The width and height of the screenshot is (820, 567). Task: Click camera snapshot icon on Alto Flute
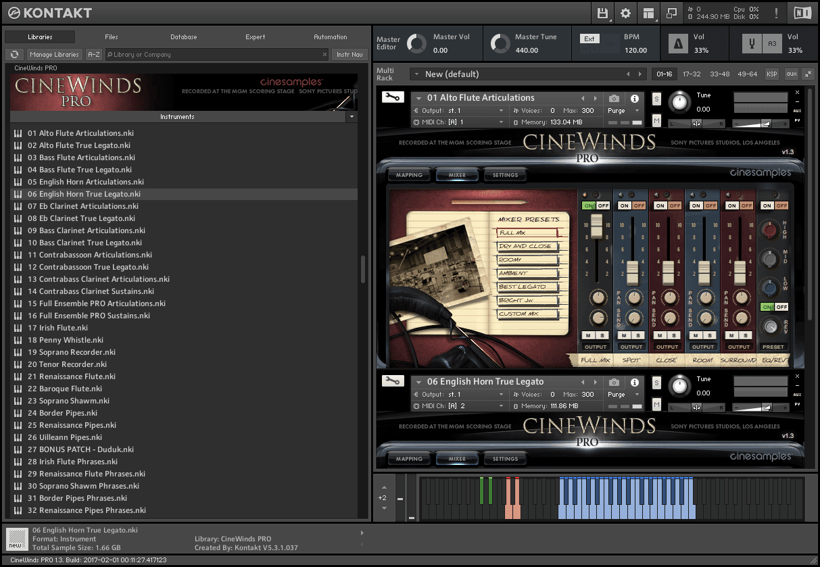(x=614, y=98)
